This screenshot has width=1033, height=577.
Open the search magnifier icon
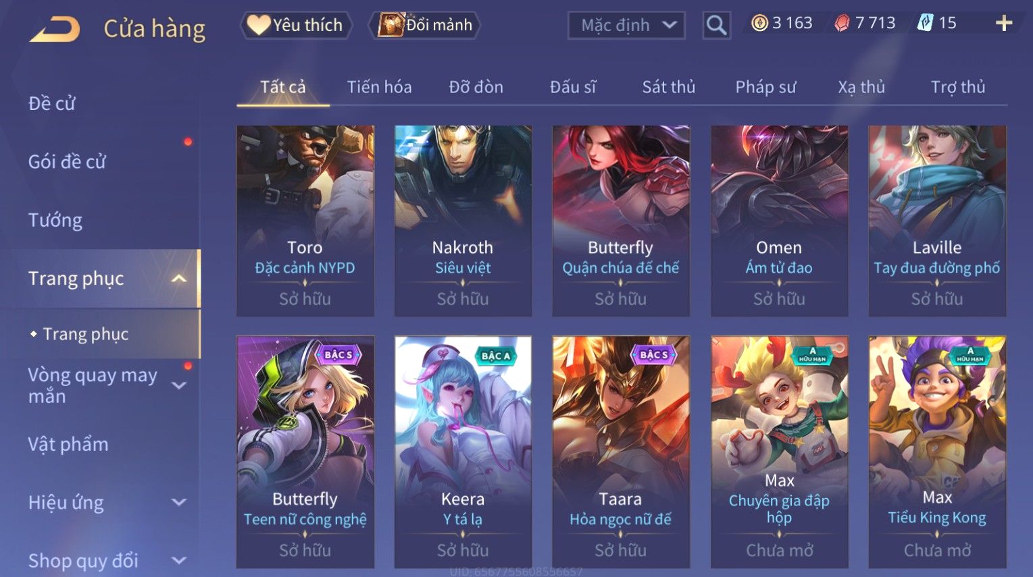[716, 26]
